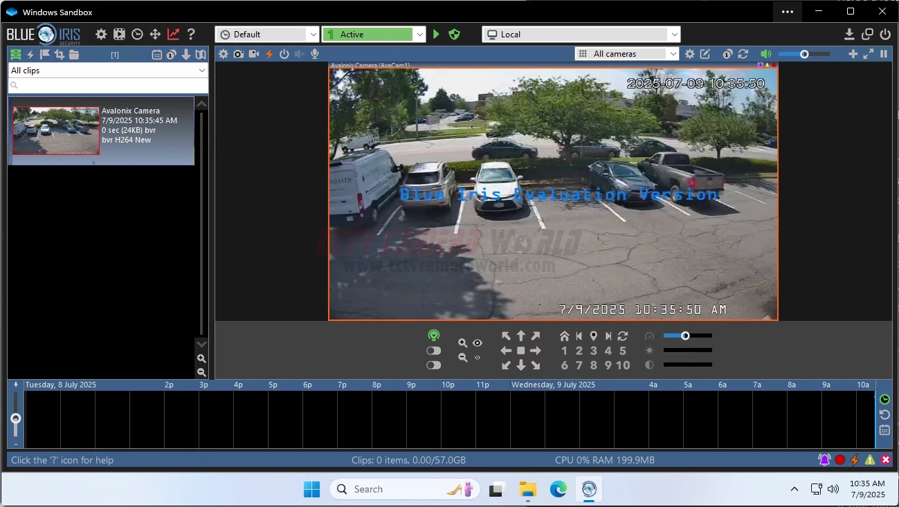Refresh cameras with the circular arrows icon

[743, 53]
